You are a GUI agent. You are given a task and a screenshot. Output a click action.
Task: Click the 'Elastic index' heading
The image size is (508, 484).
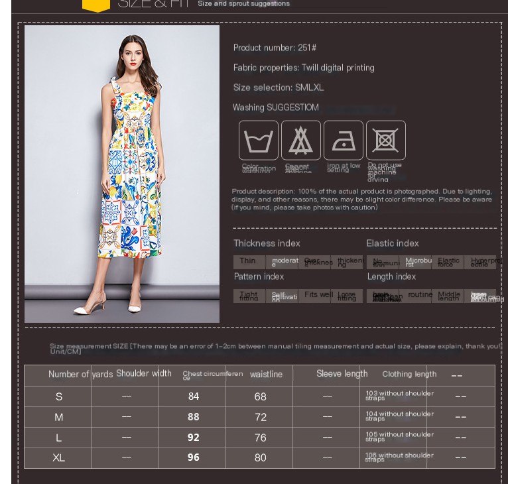pyautogui.click(x=393, y=243)
